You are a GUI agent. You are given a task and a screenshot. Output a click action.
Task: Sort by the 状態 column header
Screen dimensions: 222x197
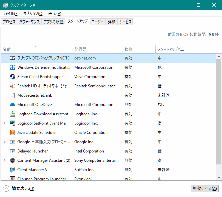139,49
